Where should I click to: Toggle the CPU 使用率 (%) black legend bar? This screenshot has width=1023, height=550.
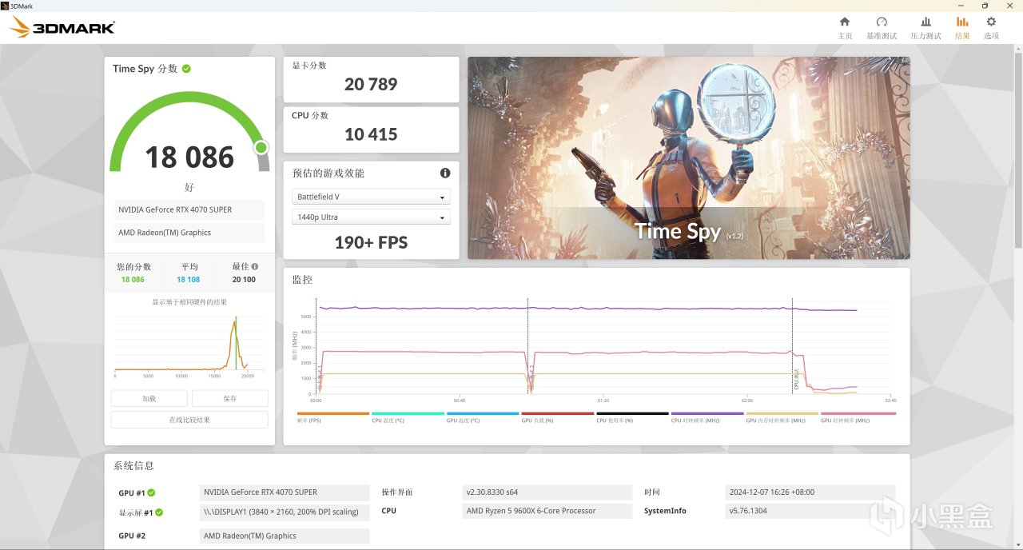click(632, 414)
